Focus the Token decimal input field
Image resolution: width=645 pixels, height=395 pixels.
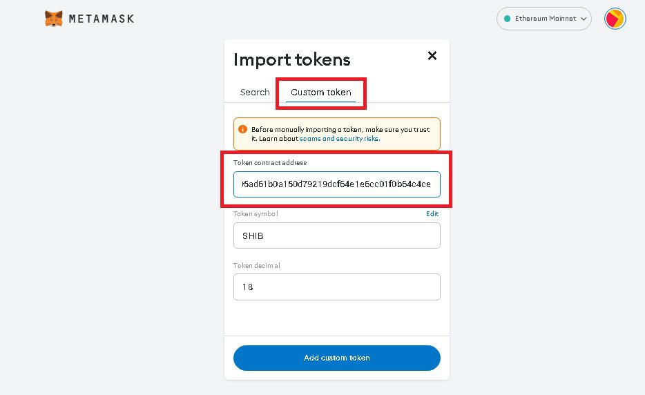coord(336,287)
